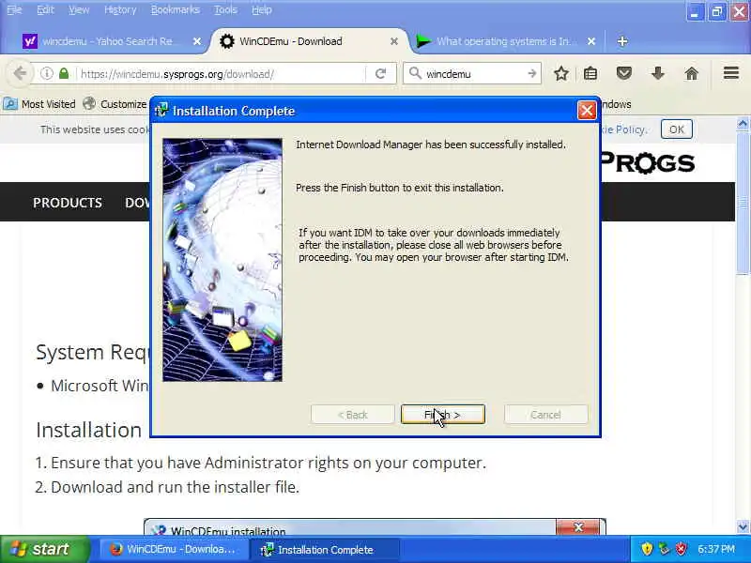Open the File menu in Firefox

(14, 9)
